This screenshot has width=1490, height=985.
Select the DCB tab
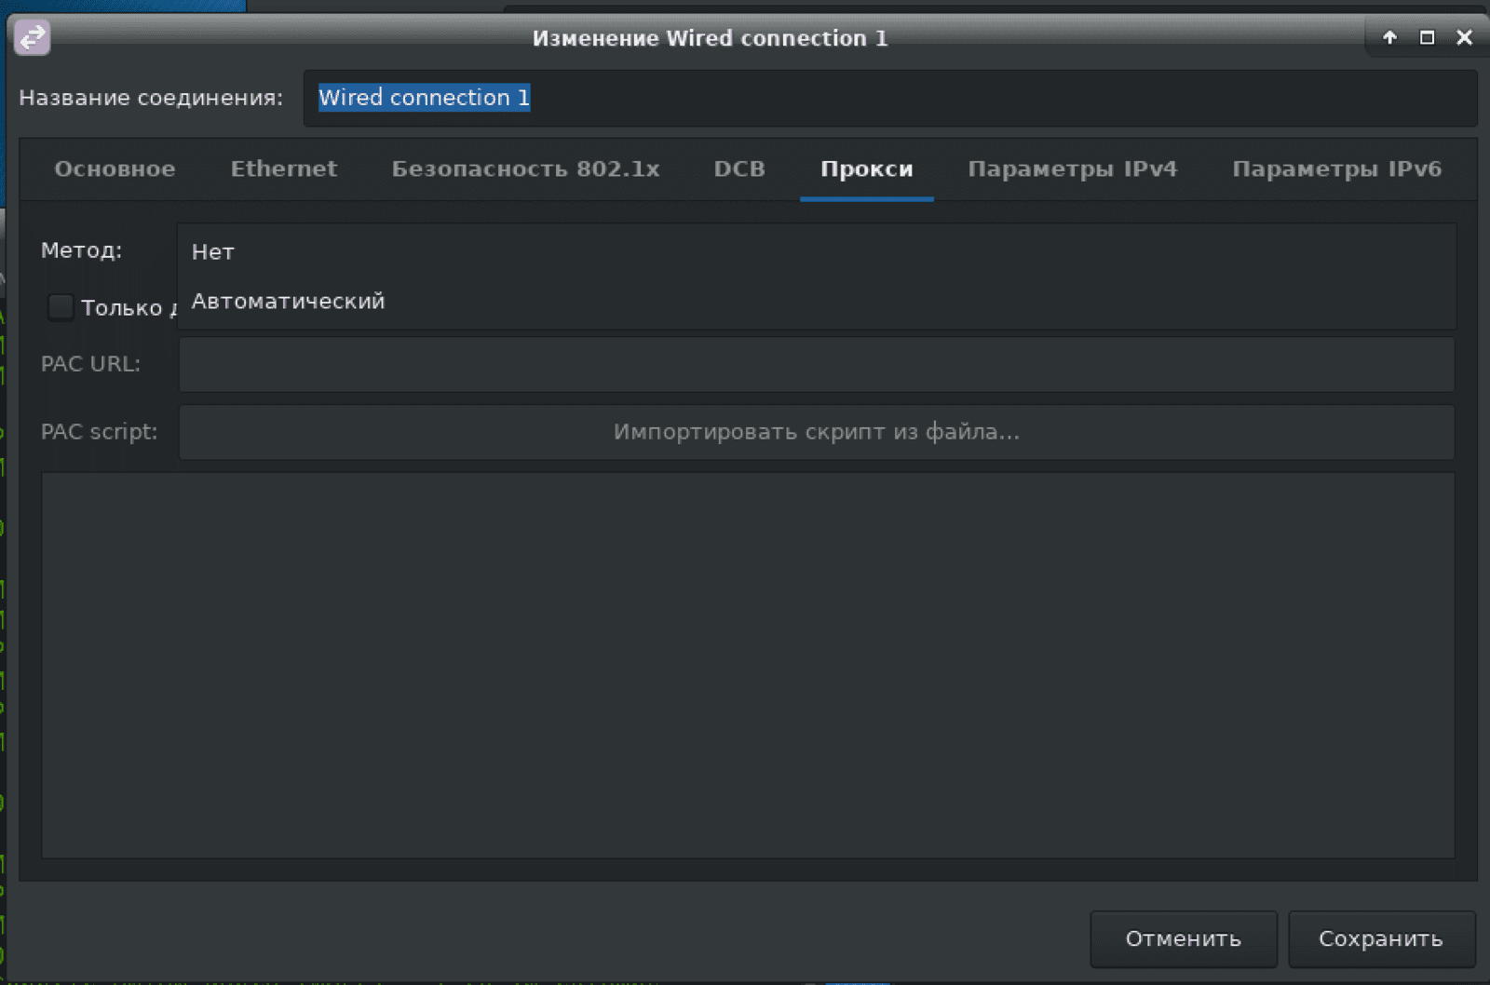(x=739, y=169)
